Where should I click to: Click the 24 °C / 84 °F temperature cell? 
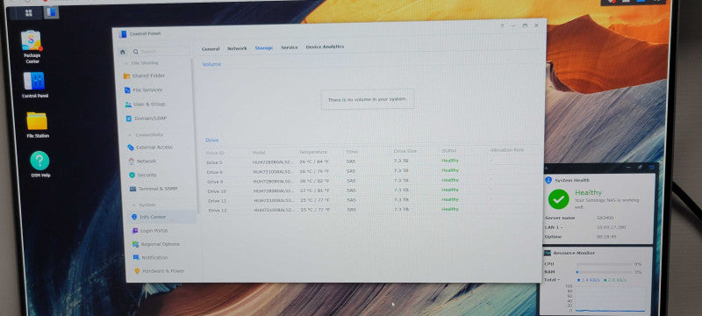tap(314, 162)
